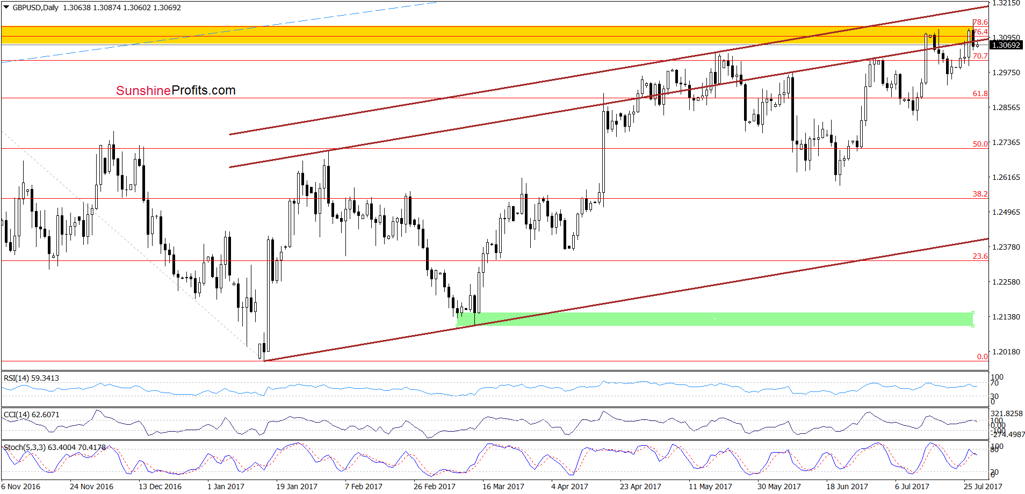Click the 25 Jul 2017 date label
1025x494 pixels.
(983, 486)
